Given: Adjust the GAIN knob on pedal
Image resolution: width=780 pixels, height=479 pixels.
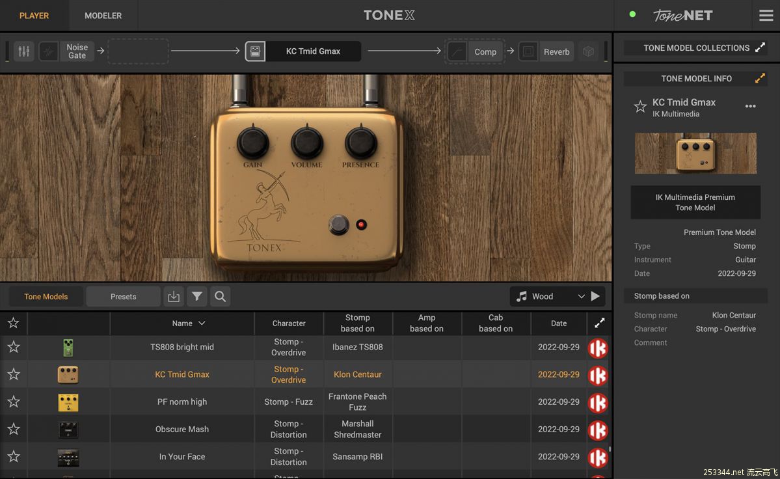Looking at the screenshot, I should point(252,143).
